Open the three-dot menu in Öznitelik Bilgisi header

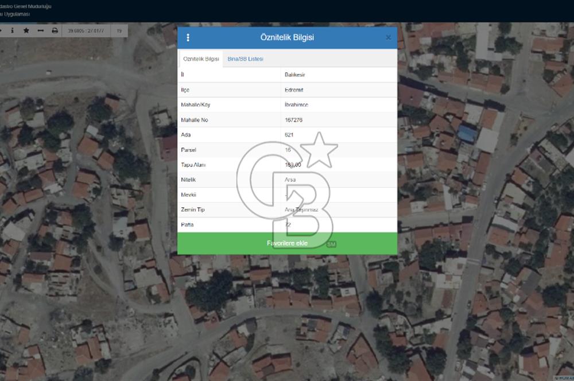click(x=188, y=38)
